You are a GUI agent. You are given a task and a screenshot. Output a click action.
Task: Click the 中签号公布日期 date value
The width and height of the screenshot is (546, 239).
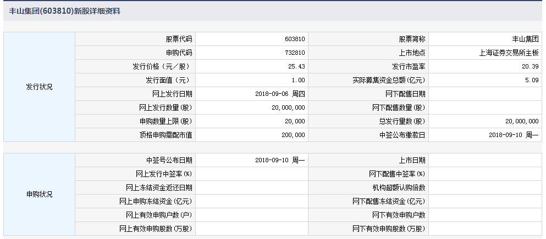[280, 161]
